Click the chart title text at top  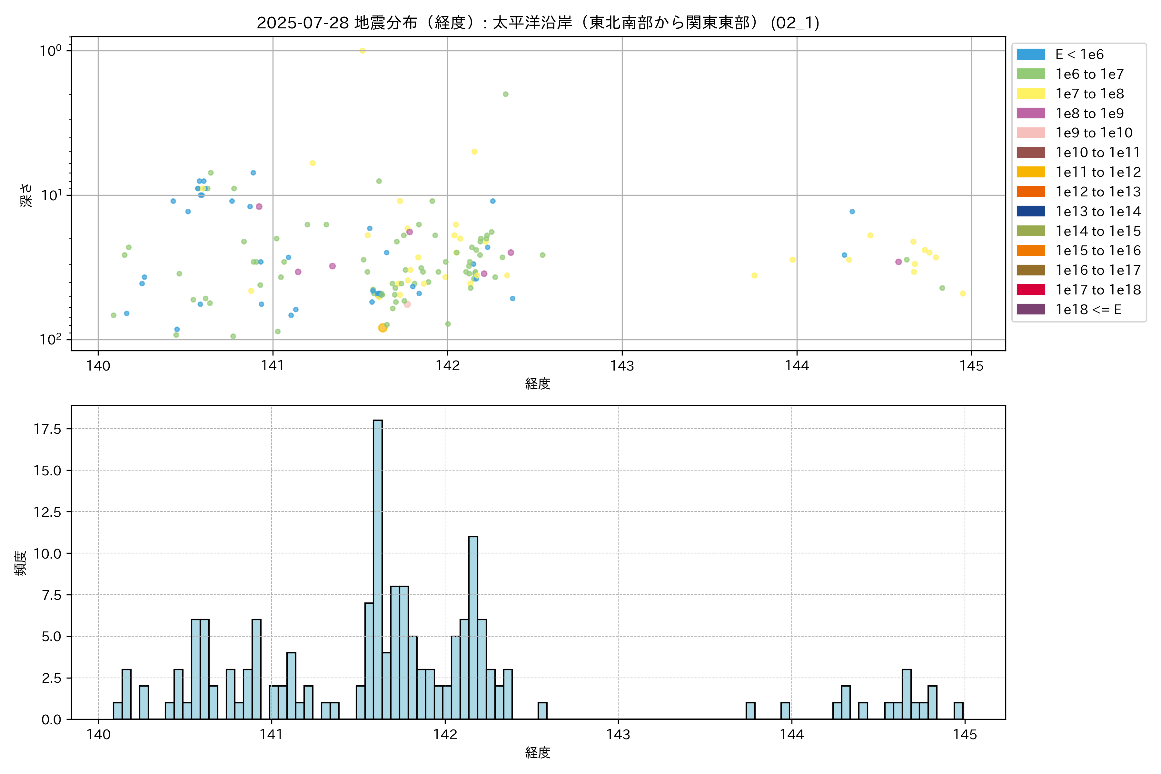tap(538, 23)
